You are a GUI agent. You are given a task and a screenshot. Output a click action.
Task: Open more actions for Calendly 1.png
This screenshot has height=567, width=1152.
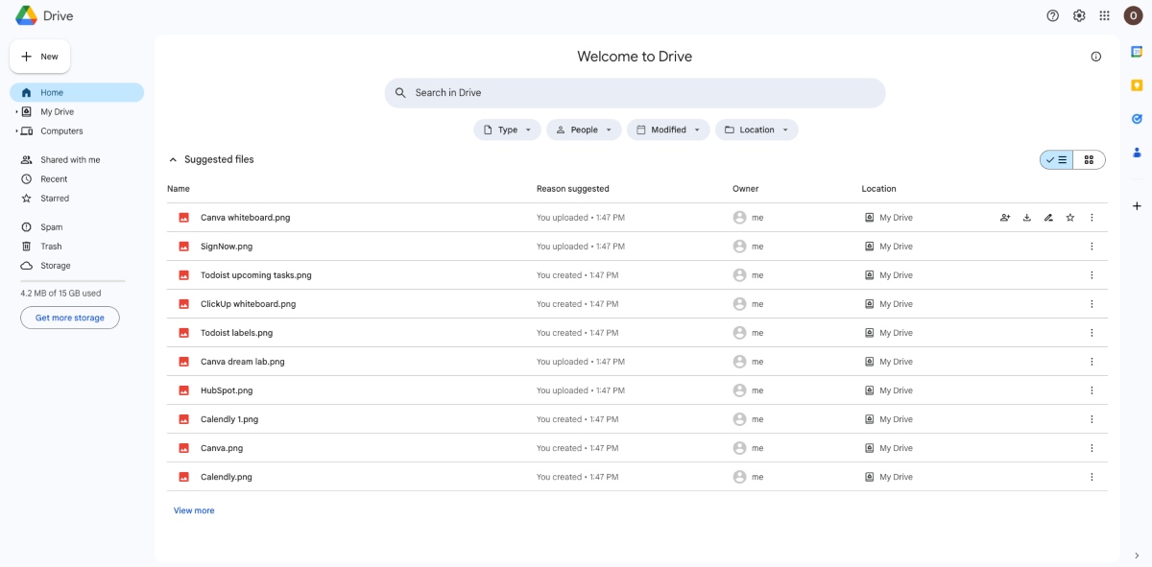(1092, 419)
